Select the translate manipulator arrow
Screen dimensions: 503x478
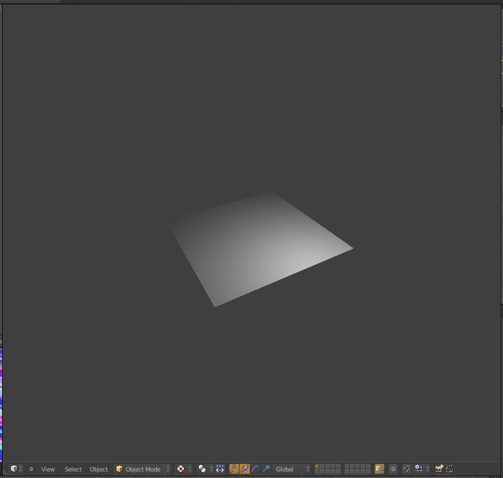click(244, 469)
